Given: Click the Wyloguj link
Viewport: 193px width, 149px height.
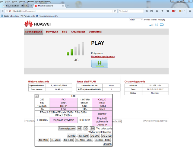Looking at the screenshot, I should 162,20.
